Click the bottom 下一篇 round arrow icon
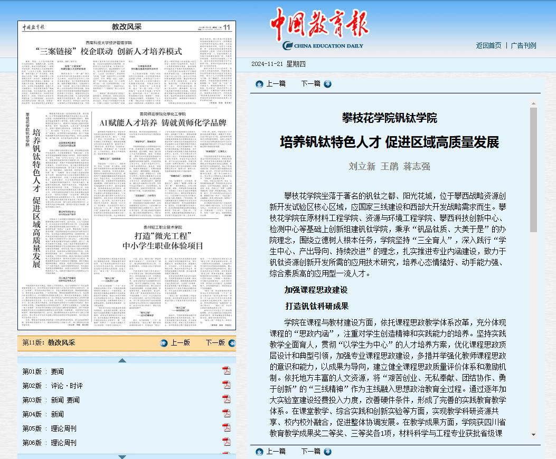This screenshot has width=556, height=459. [327, 452]
